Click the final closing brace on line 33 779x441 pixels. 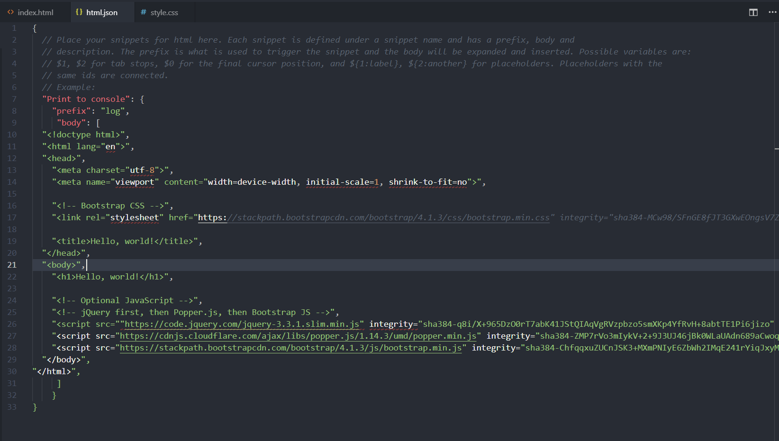tap(35, 407)
